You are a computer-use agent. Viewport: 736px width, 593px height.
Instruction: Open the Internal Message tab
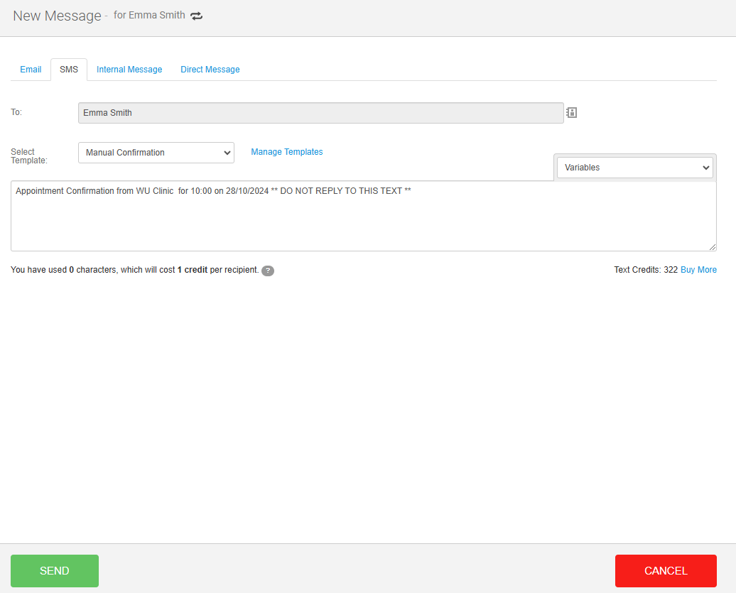point(129,70)
